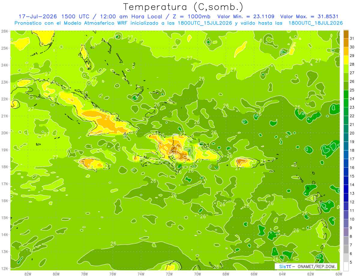This screenshot has width=360, height=278.
Task: Click the SisTT logo in the map corner
Action: pos(285,266)
